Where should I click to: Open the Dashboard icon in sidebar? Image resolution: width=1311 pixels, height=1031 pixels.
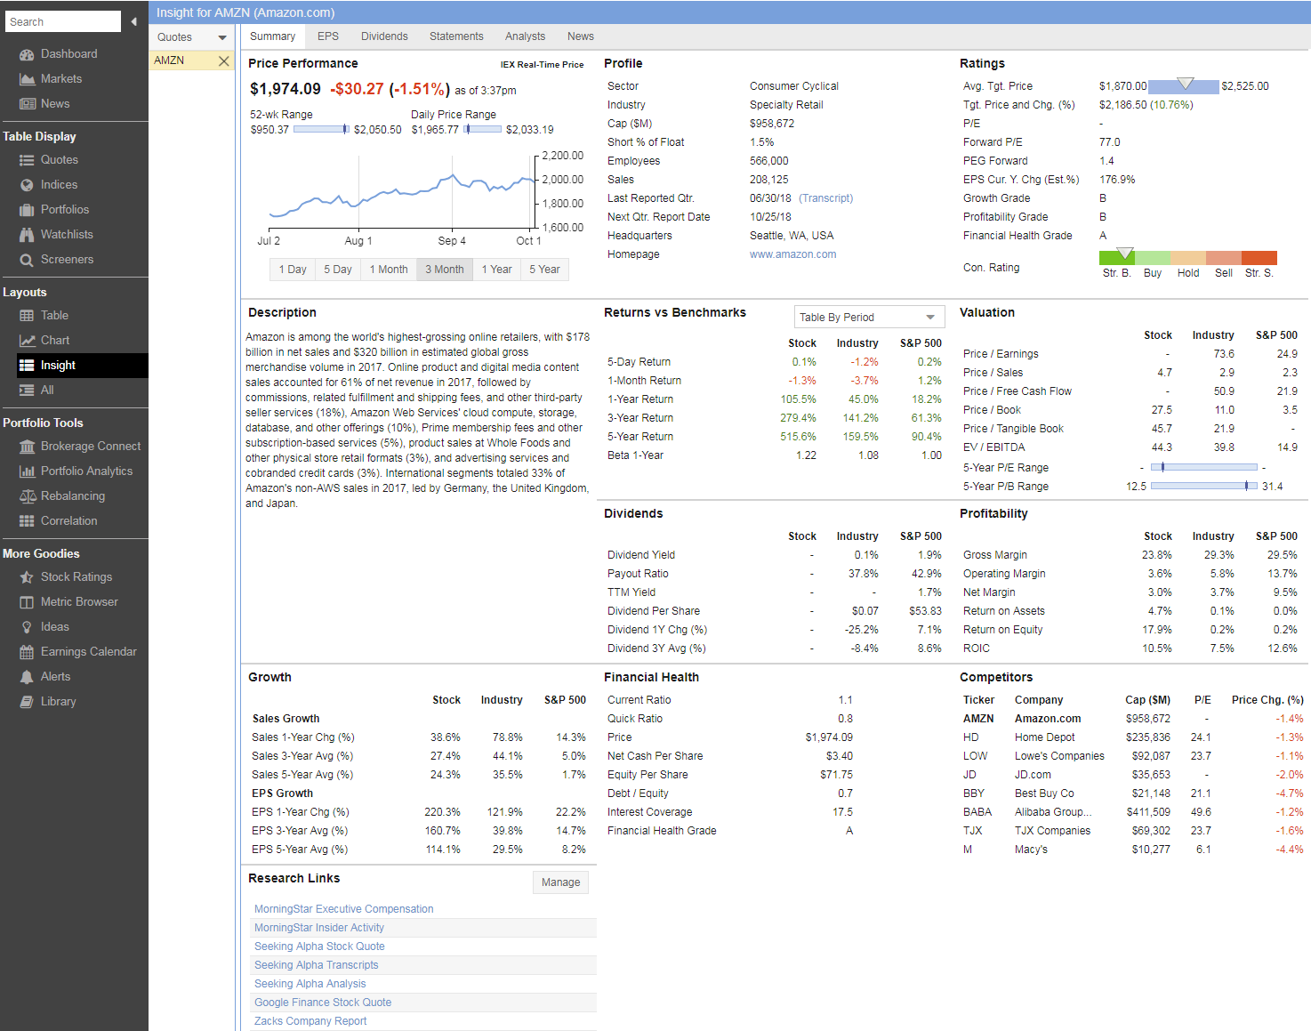[27, 54]
